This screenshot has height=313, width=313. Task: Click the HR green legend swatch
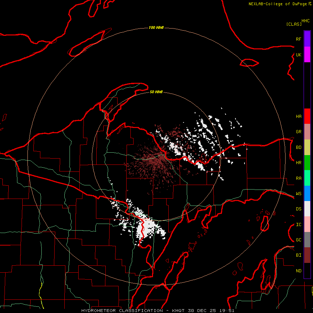point(307,163)
